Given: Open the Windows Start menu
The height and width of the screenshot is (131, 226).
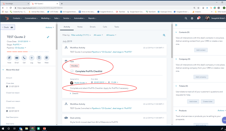Looking at the screenshot, I should [x=3, y=129].
